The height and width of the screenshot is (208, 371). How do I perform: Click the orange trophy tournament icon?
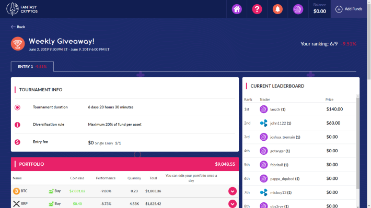[18, 44]
